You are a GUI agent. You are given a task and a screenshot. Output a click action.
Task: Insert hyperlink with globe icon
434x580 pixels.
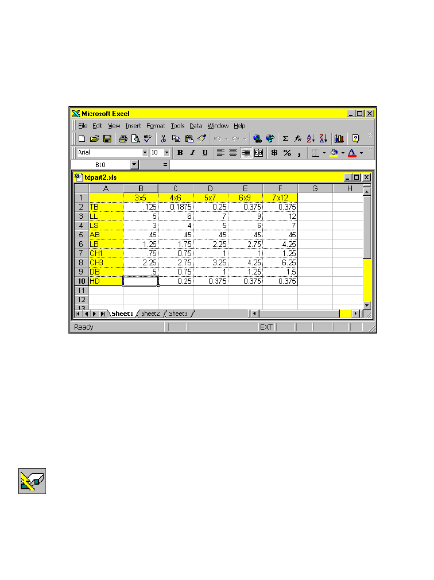pyautogui.click(x=257, y=139)
